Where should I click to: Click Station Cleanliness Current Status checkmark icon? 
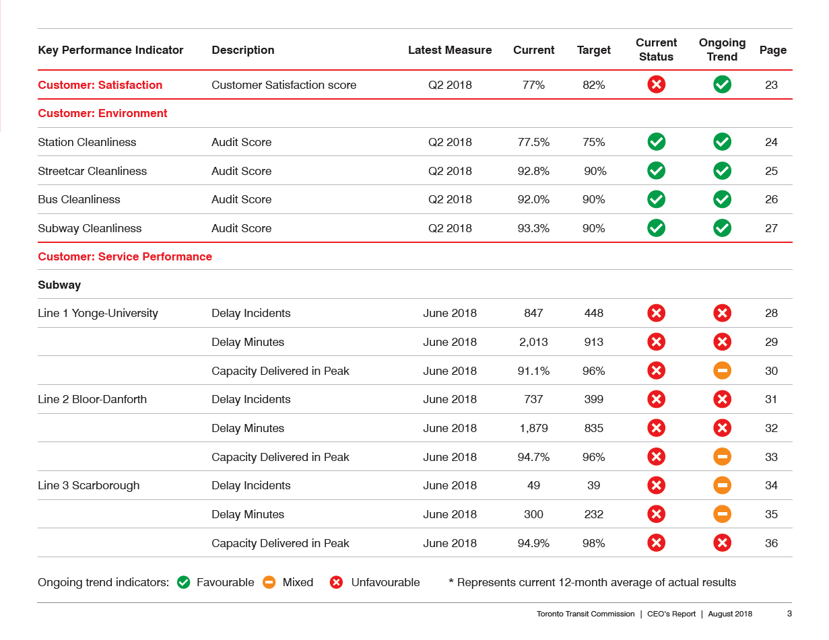pos(656,142)
